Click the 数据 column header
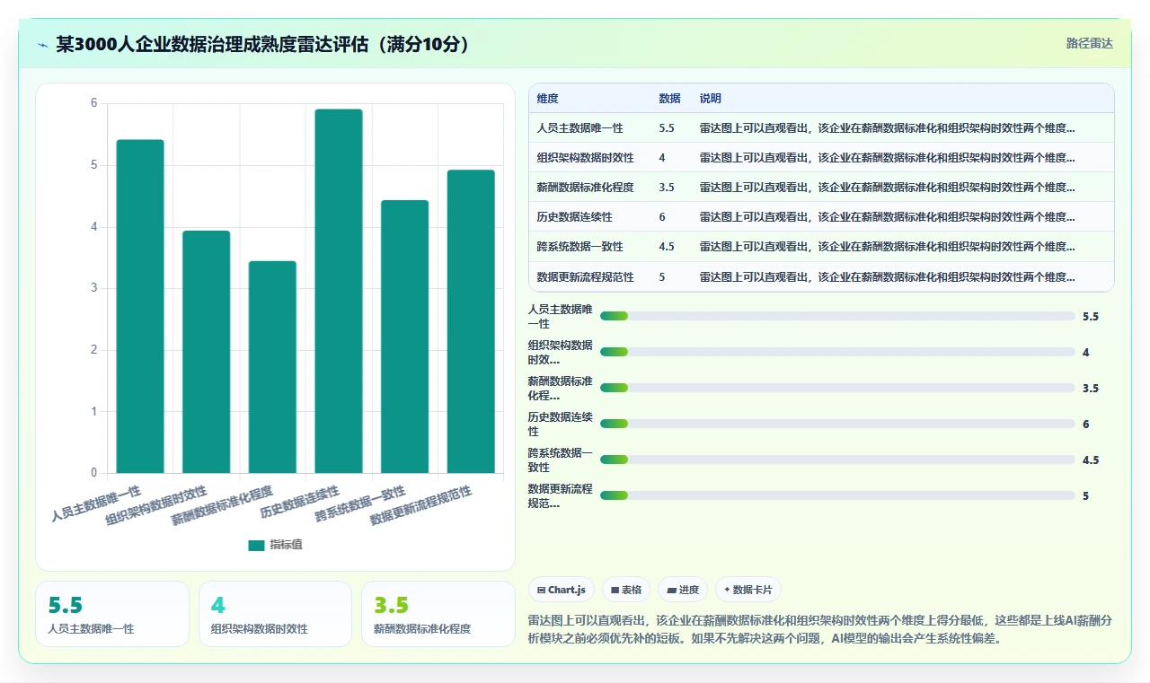The width and height of the screenshot is (1150, 683). (x=669, y=99)
